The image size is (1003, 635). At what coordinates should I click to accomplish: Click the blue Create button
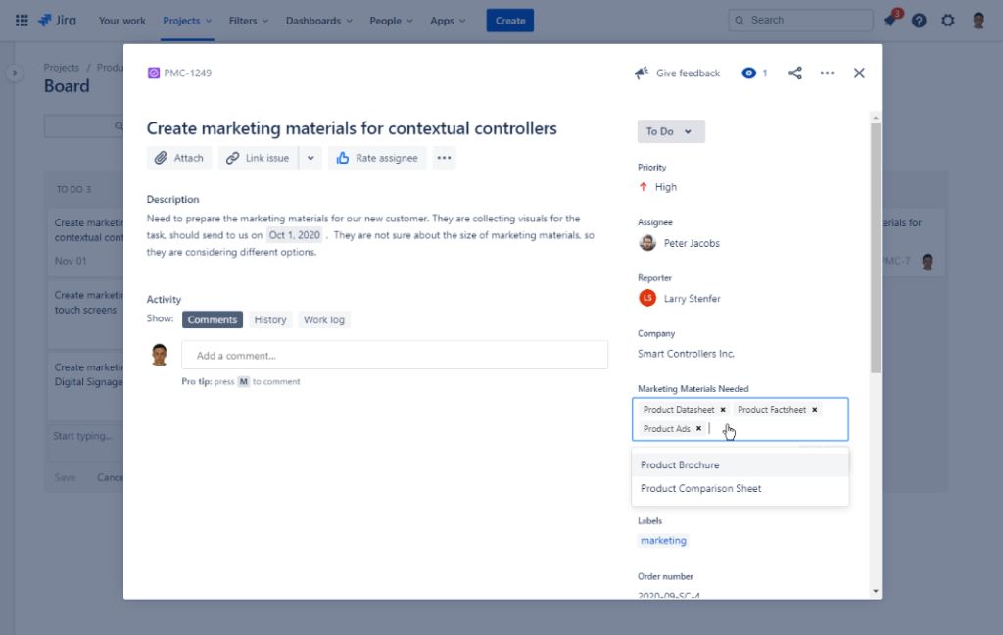tap(509, 21)
